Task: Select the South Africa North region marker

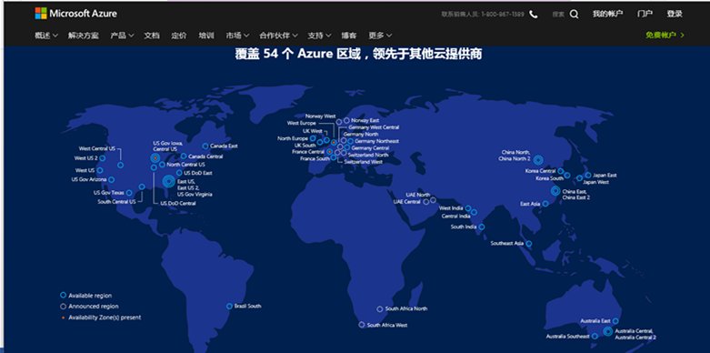Action: [x=379, y=309]
